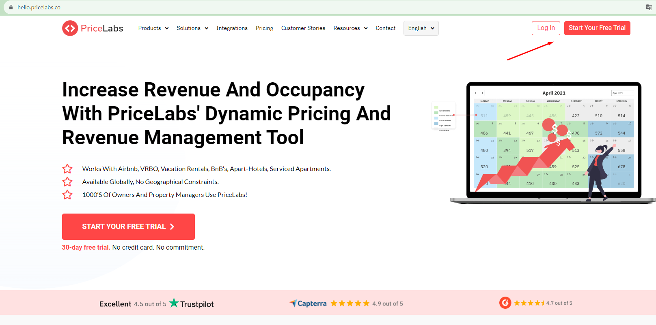Click calendar cell showing price 572

[x=599, y=128]
